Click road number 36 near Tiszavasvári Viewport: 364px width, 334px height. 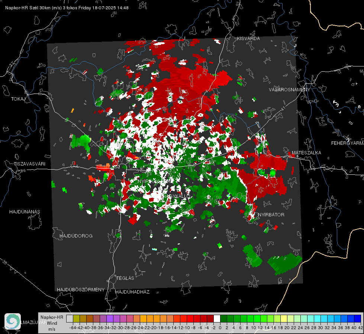point(23,171)
